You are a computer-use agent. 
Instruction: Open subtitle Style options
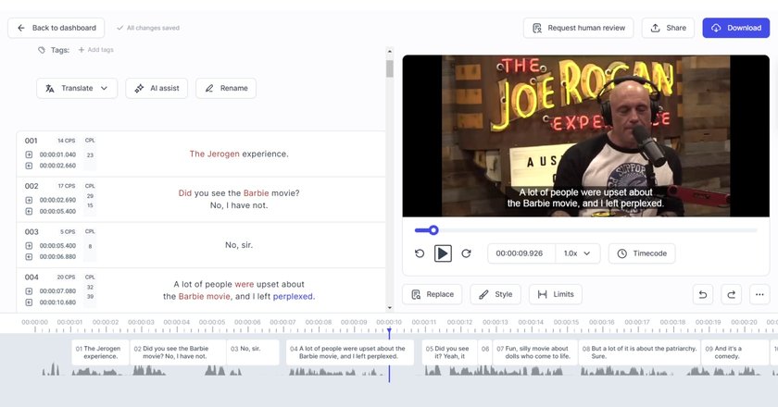tap(496, 294)
